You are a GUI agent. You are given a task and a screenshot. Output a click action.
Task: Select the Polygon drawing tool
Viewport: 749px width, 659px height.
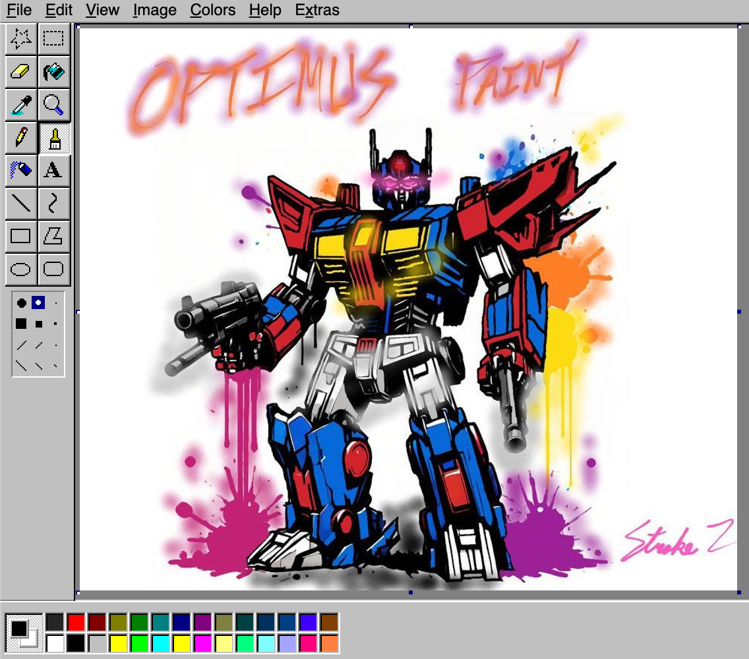coord(54,235)
